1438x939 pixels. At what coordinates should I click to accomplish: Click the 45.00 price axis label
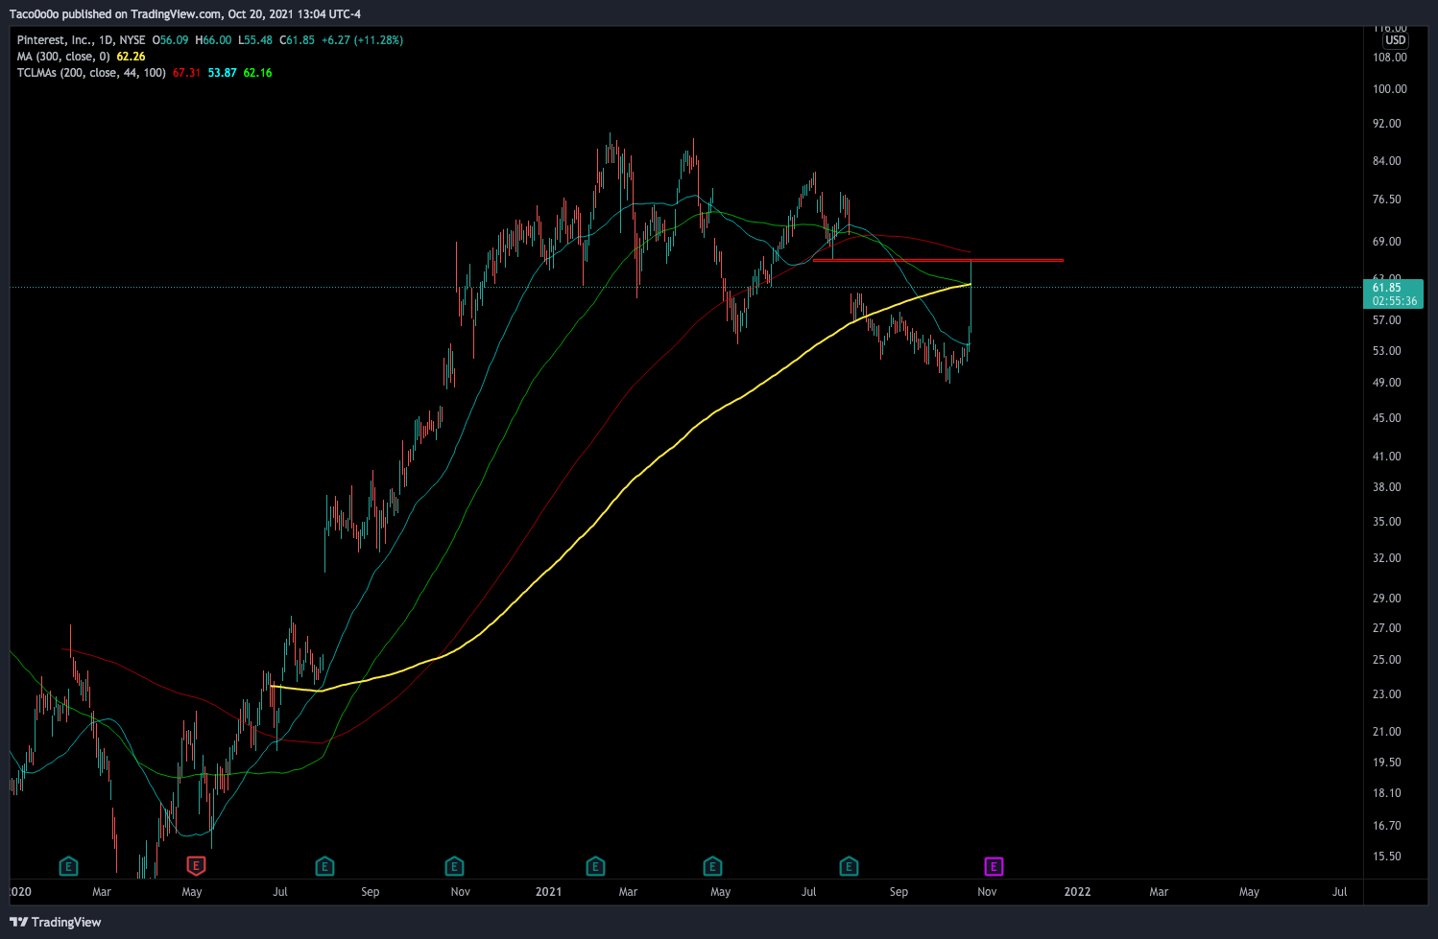tap(1387, 418)
